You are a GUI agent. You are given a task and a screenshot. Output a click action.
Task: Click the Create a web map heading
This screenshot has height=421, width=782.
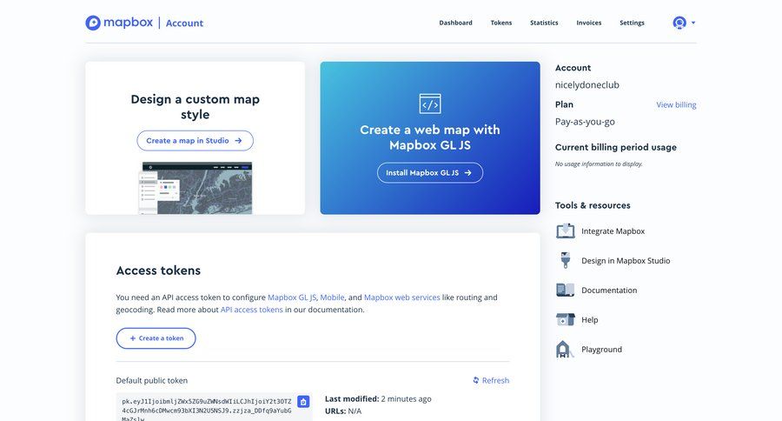tap(430, 137)
